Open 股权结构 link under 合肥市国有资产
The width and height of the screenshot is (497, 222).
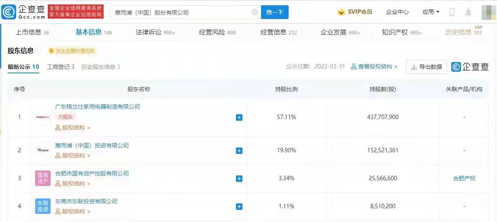click(72, 184)
